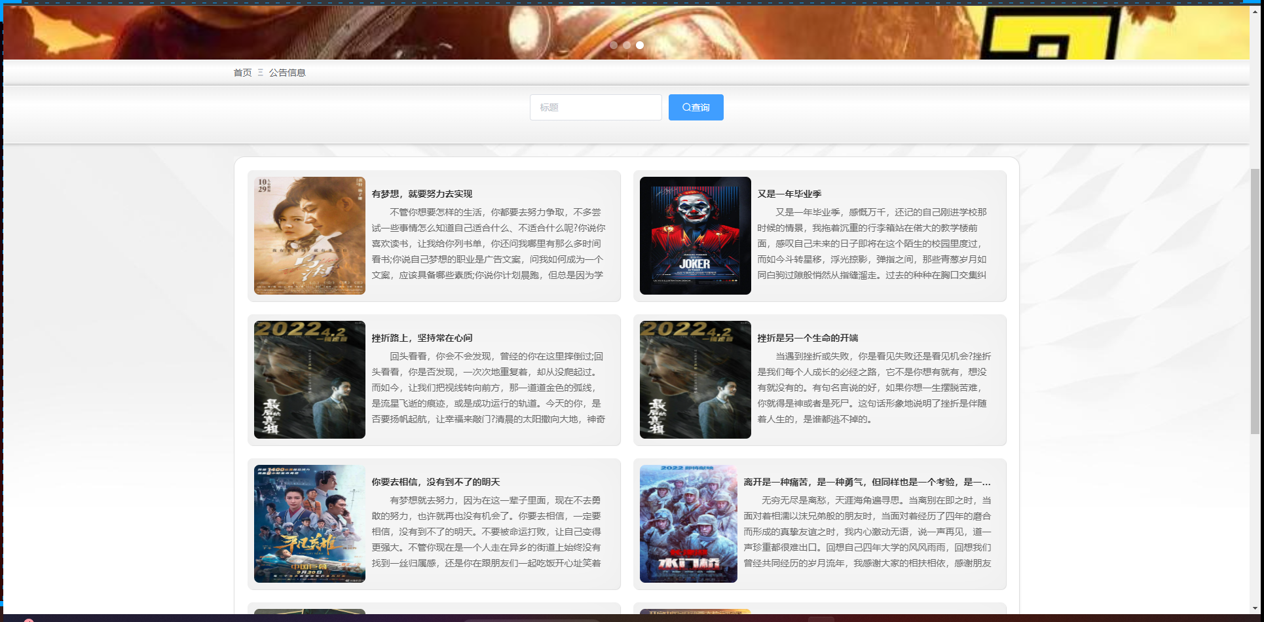
Task: Select the second carousel dot indicator
Action: 627,45
